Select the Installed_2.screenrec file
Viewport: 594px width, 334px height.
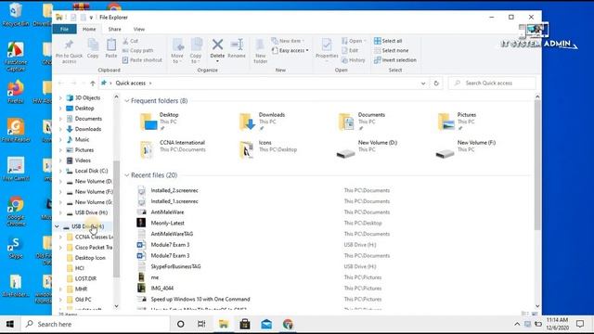(x=174, y=190)
